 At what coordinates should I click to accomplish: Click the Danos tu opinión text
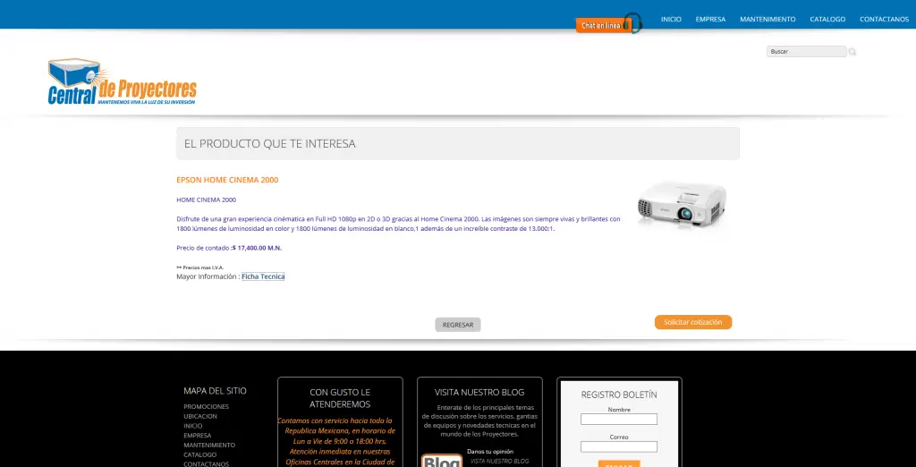pos(490,451)
